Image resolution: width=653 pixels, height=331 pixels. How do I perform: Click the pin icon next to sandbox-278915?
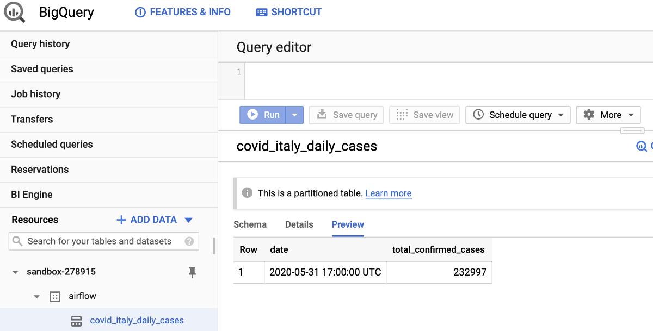click(x=192, y=272)
